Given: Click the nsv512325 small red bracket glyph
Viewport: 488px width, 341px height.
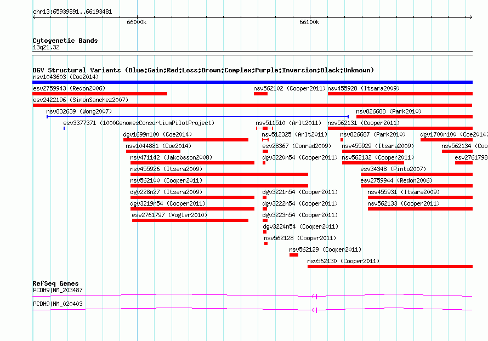Looking at the screenshot, I should 265,140.
